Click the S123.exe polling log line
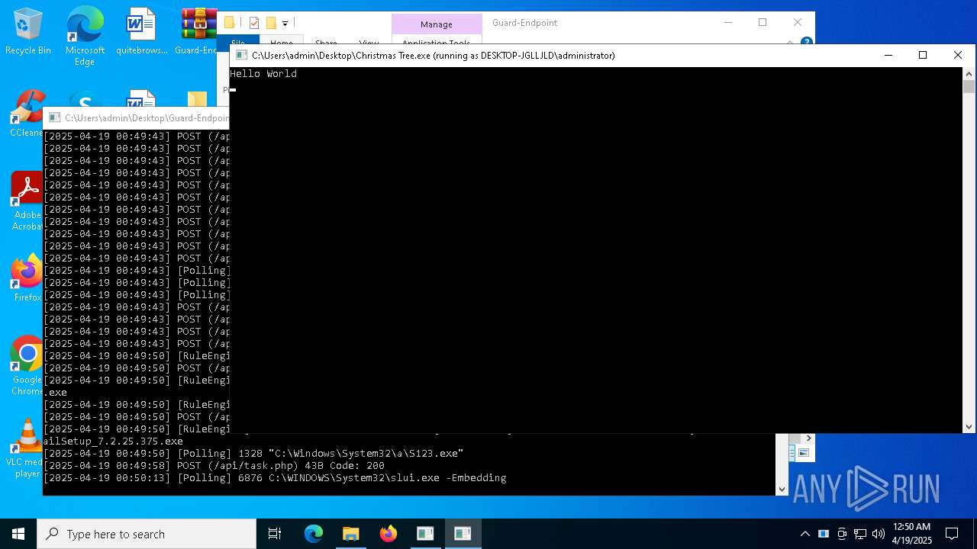This screenshot has width=977, height=549. [x=253, y=454]
